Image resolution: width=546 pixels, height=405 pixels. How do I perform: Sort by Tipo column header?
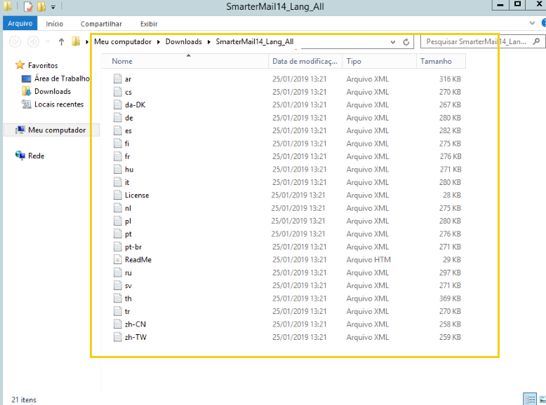click(x=379, y=61)
